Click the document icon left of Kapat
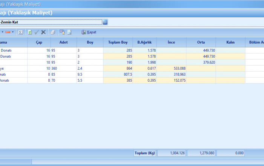The height and width of the screenshot is (166, 264). [69, 32]
